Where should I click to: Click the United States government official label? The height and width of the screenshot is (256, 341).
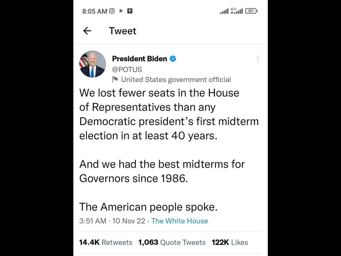(x=176, y=79)
